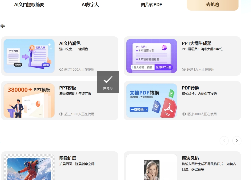Click the 图像扩展 title
Image resolution: width=251 pixels, height=180 pixels.
pos(68,158)
